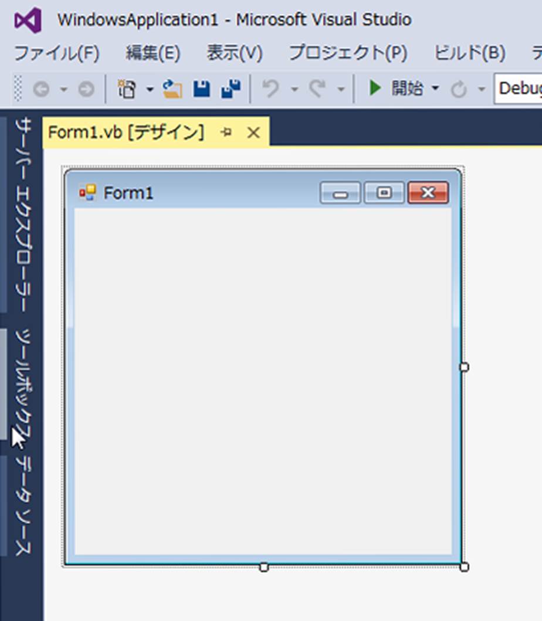Open the プロジェクト(P) menu
Screen dimensions: 542x621
[348, 53]
